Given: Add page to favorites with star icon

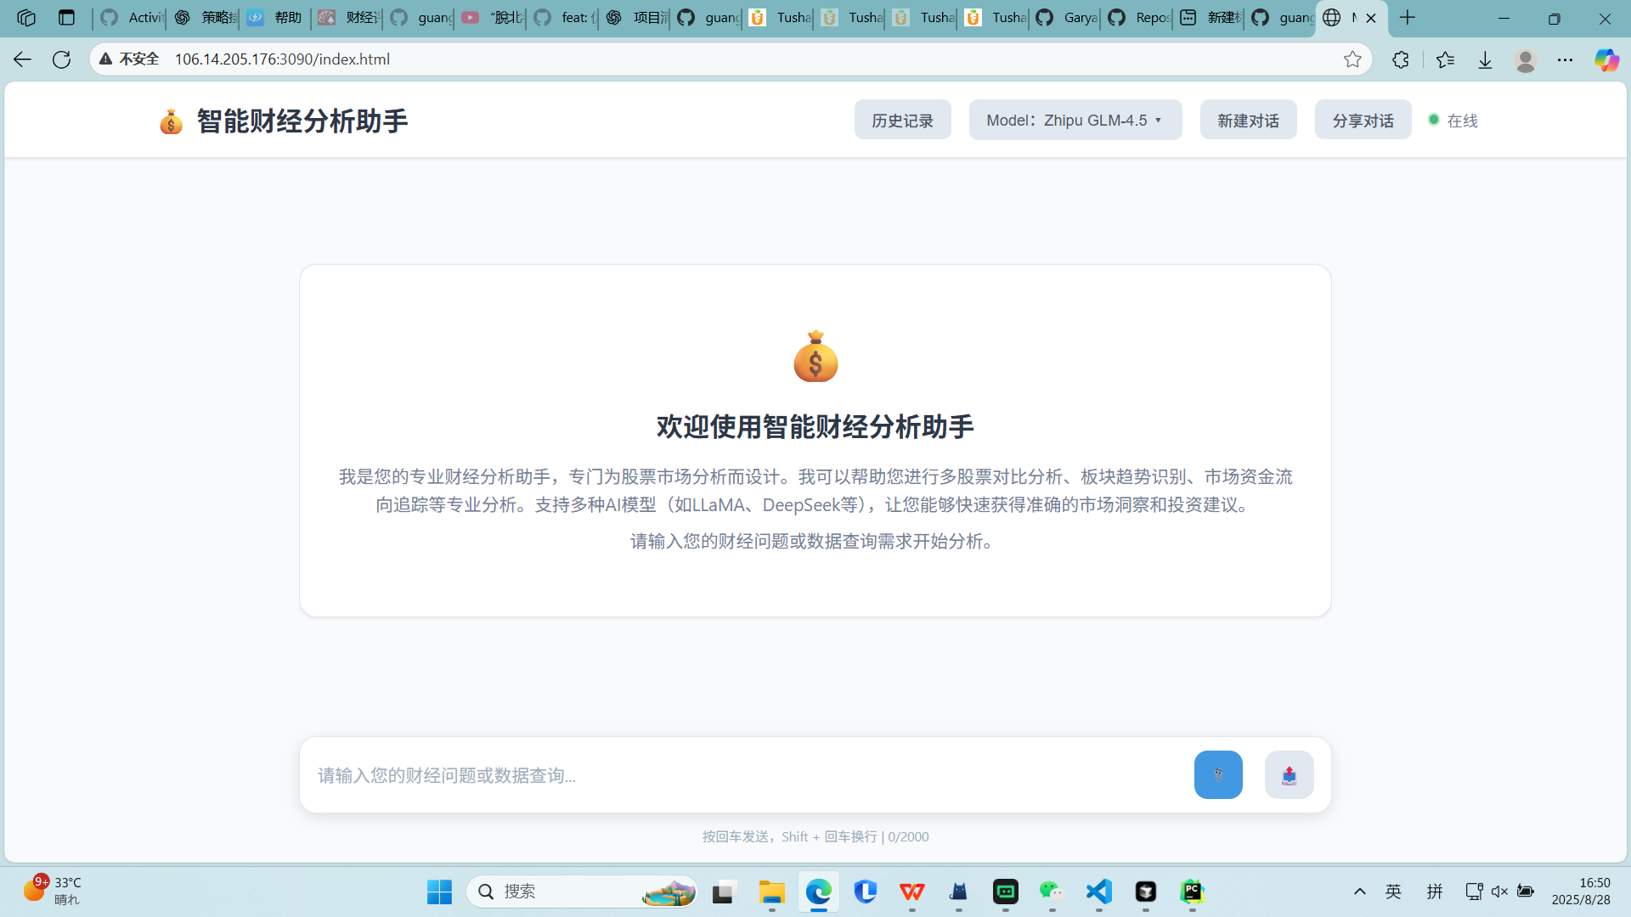Looking at the screenshot, I should 1352,59.
